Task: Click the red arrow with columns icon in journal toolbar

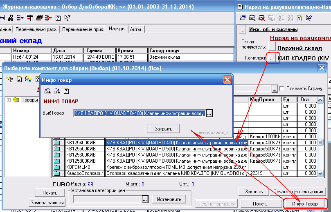Action: pyautogui.click(x=30, y=18)
